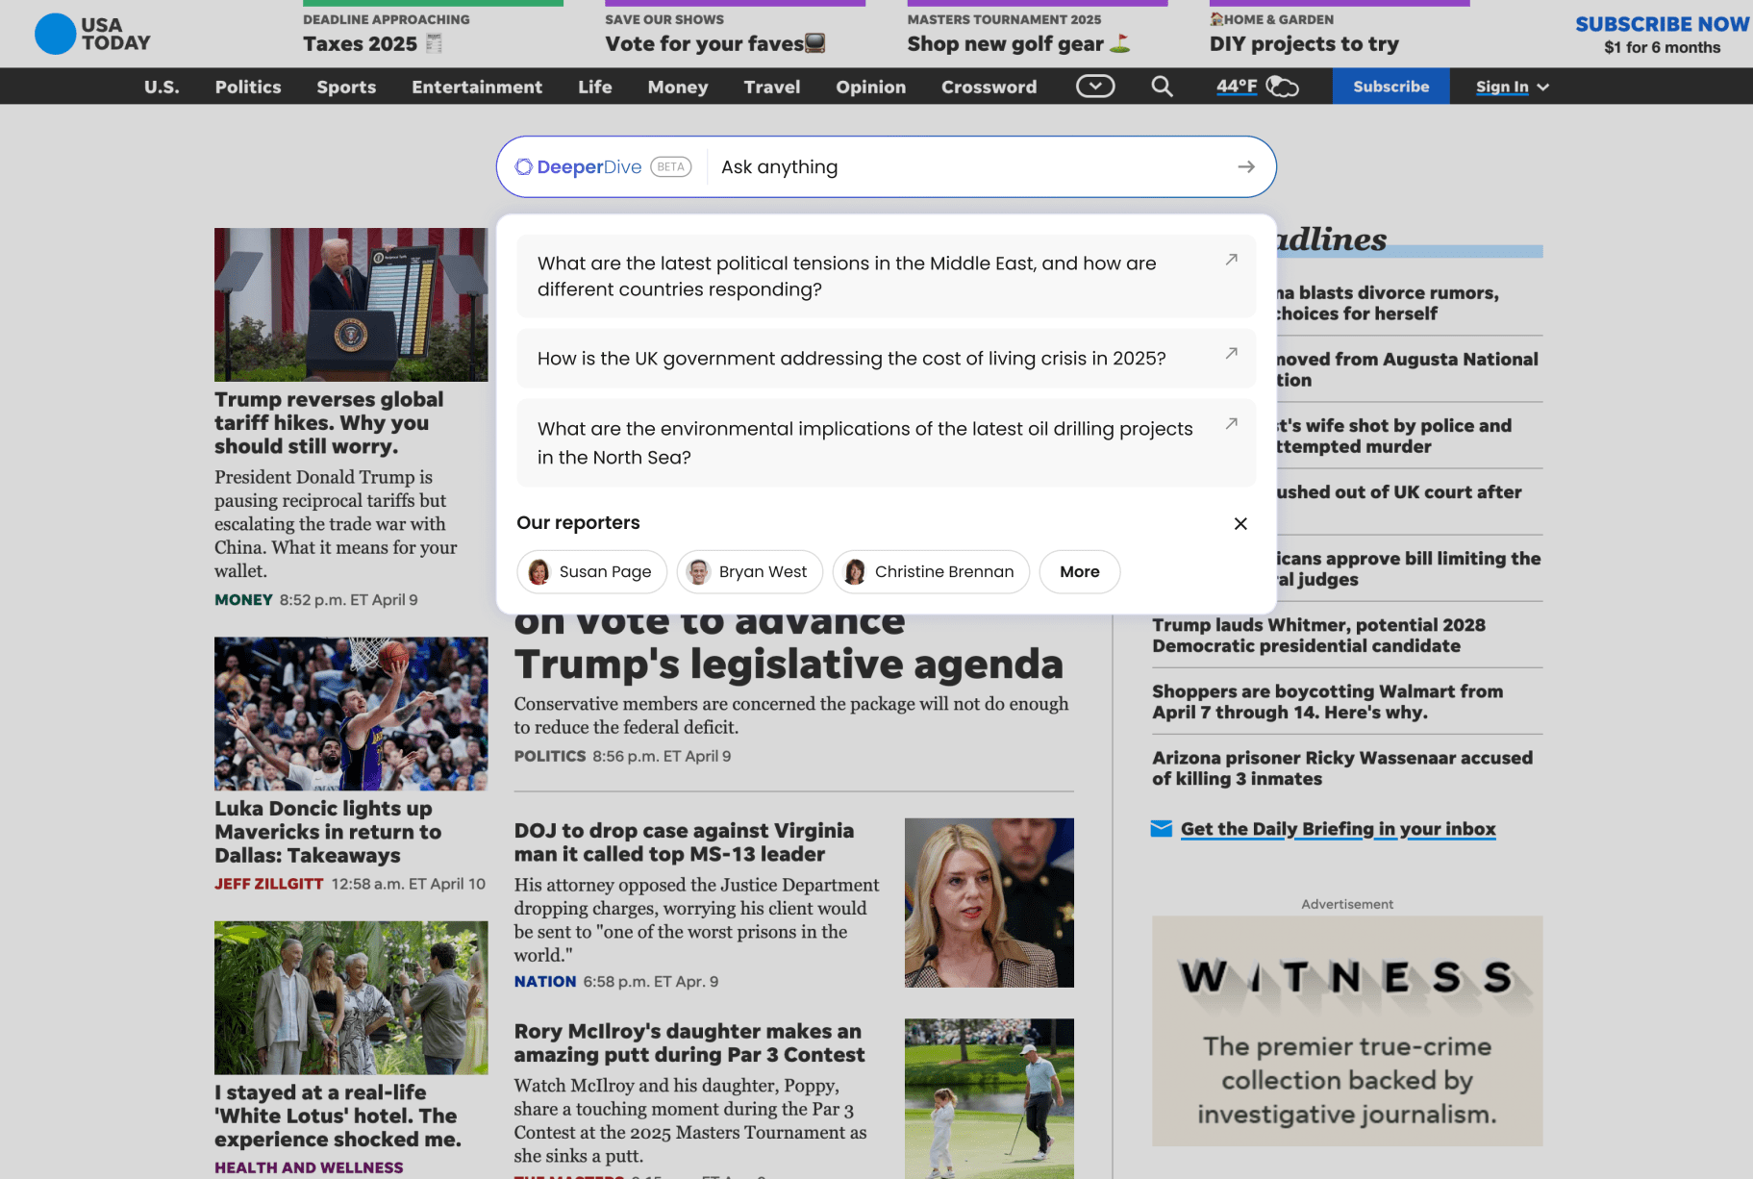Viewport: 1753px width, 1179px height.
Task: Open the North Sea question via its arrow icon
Action: [x=1231, y=423]
